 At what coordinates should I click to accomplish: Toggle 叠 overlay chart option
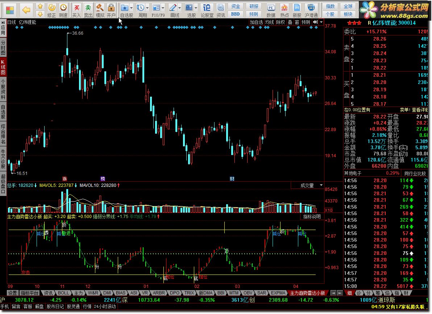[x=290, y=22]
